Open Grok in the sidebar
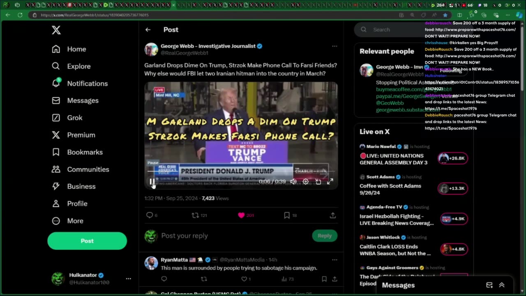This screenshot has height=296, width=526. point(67,118)
